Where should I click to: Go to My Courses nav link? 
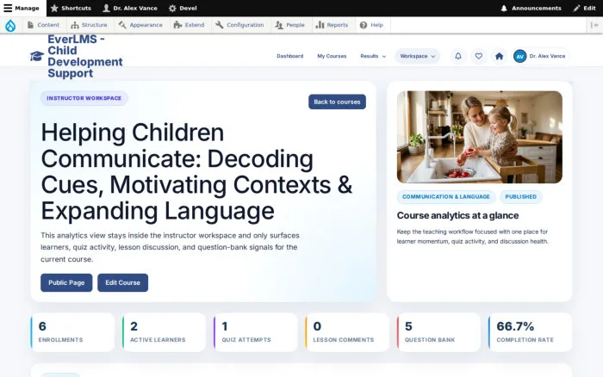click(x=332, y=56)
